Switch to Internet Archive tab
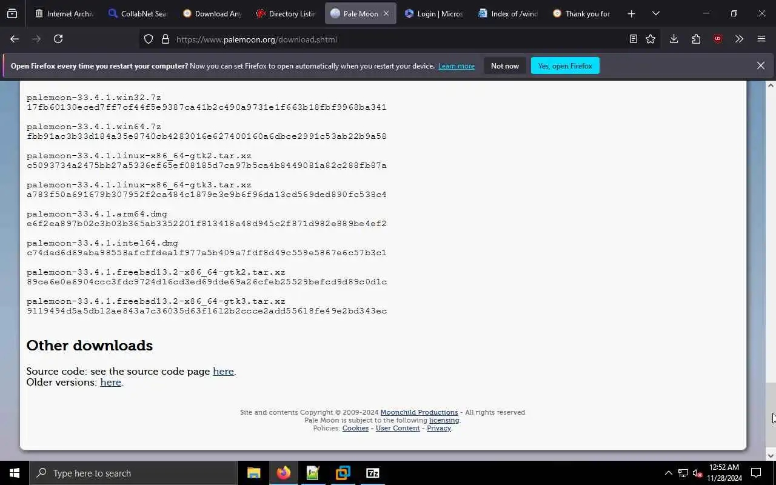 click(64, 13)
